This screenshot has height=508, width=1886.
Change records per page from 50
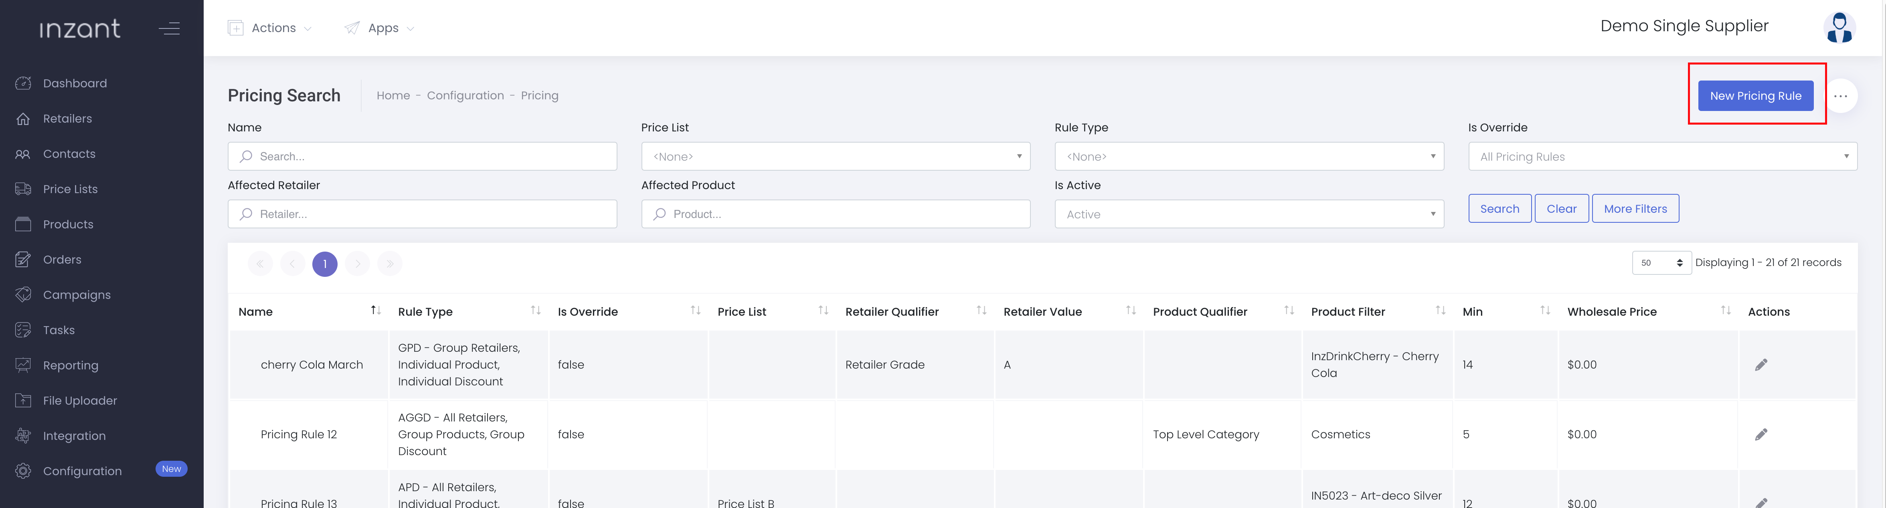(1661, 263)
